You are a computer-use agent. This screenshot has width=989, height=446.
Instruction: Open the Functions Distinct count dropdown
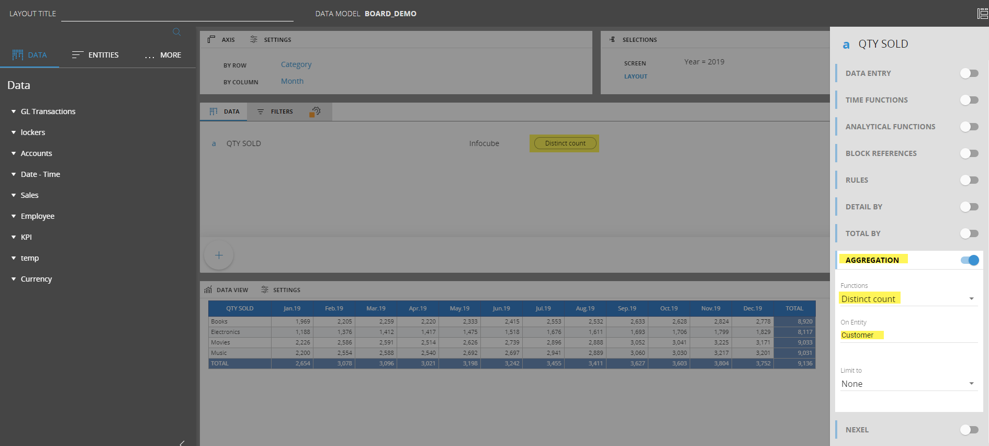908,299
